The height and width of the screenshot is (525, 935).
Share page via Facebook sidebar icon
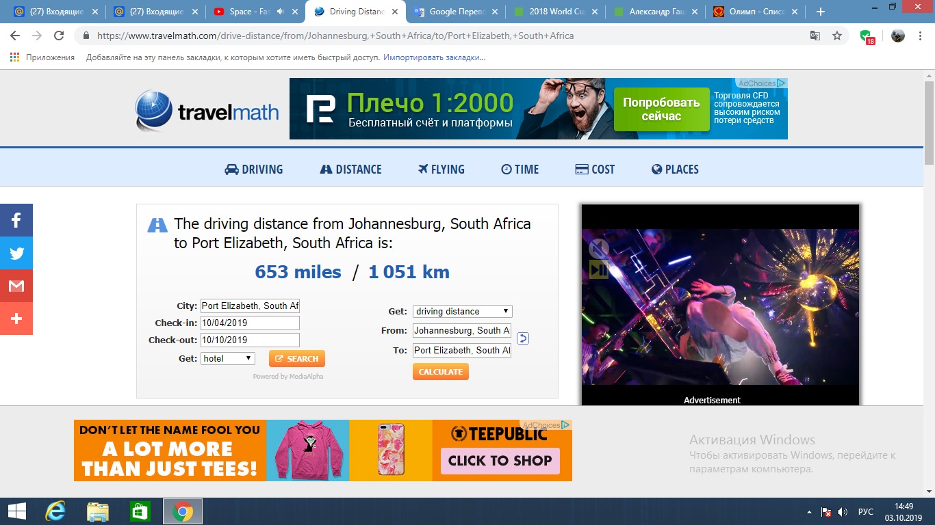click(x=16, y=220)
